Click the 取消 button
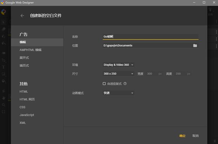218x144 pixels. (195, 136)
